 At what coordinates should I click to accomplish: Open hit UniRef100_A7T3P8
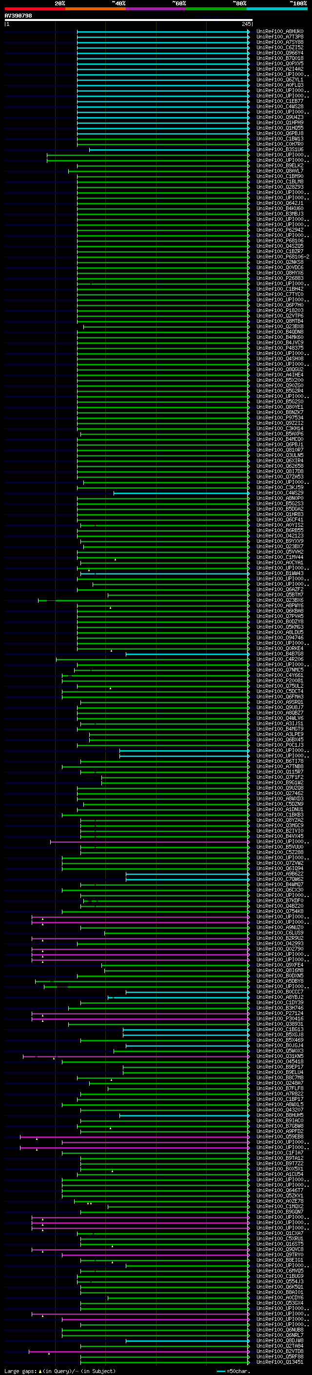[280, 37]
